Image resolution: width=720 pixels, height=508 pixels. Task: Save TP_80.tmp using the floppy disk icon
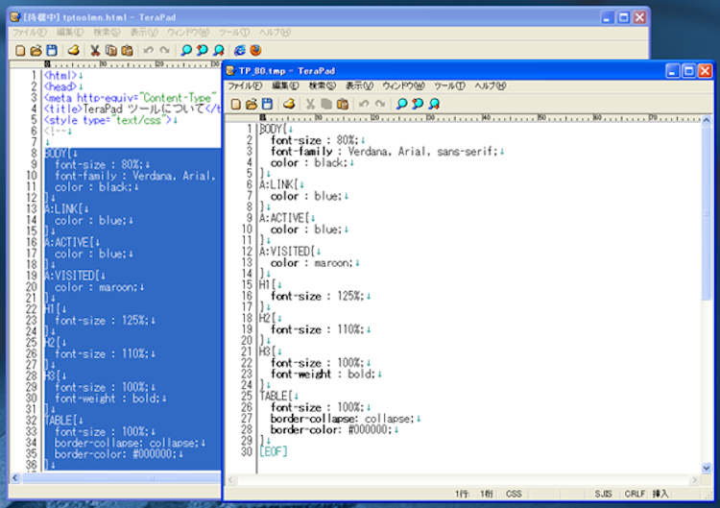pos(267,104)
